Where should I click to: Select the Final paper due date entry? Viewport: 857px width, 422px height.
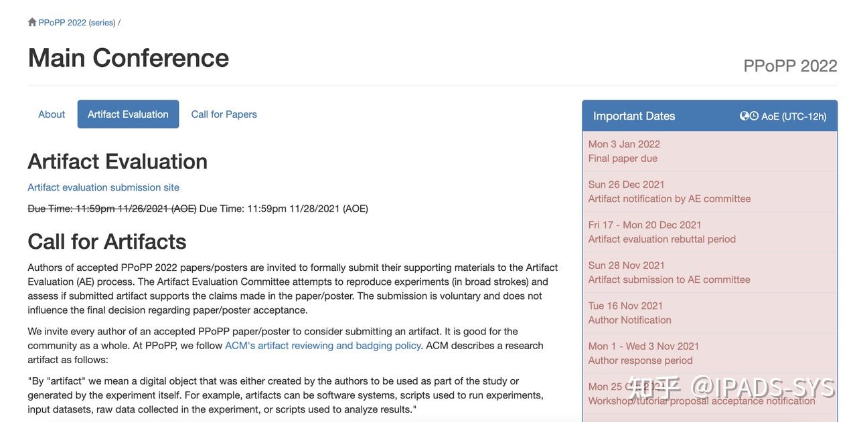coord(709,151)
